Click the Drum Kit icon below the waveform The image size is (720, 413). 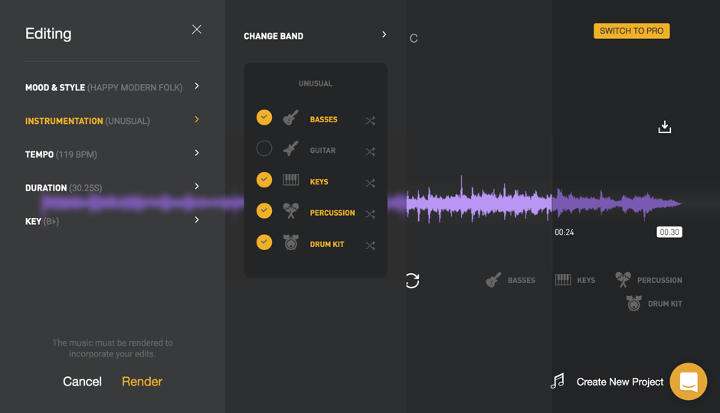[x=634, y=303]
